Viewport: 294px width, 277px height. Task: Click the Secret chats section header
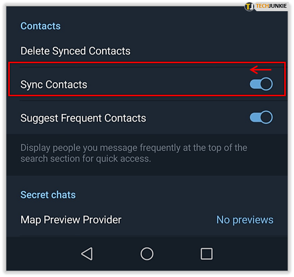(x=48, y=195)
